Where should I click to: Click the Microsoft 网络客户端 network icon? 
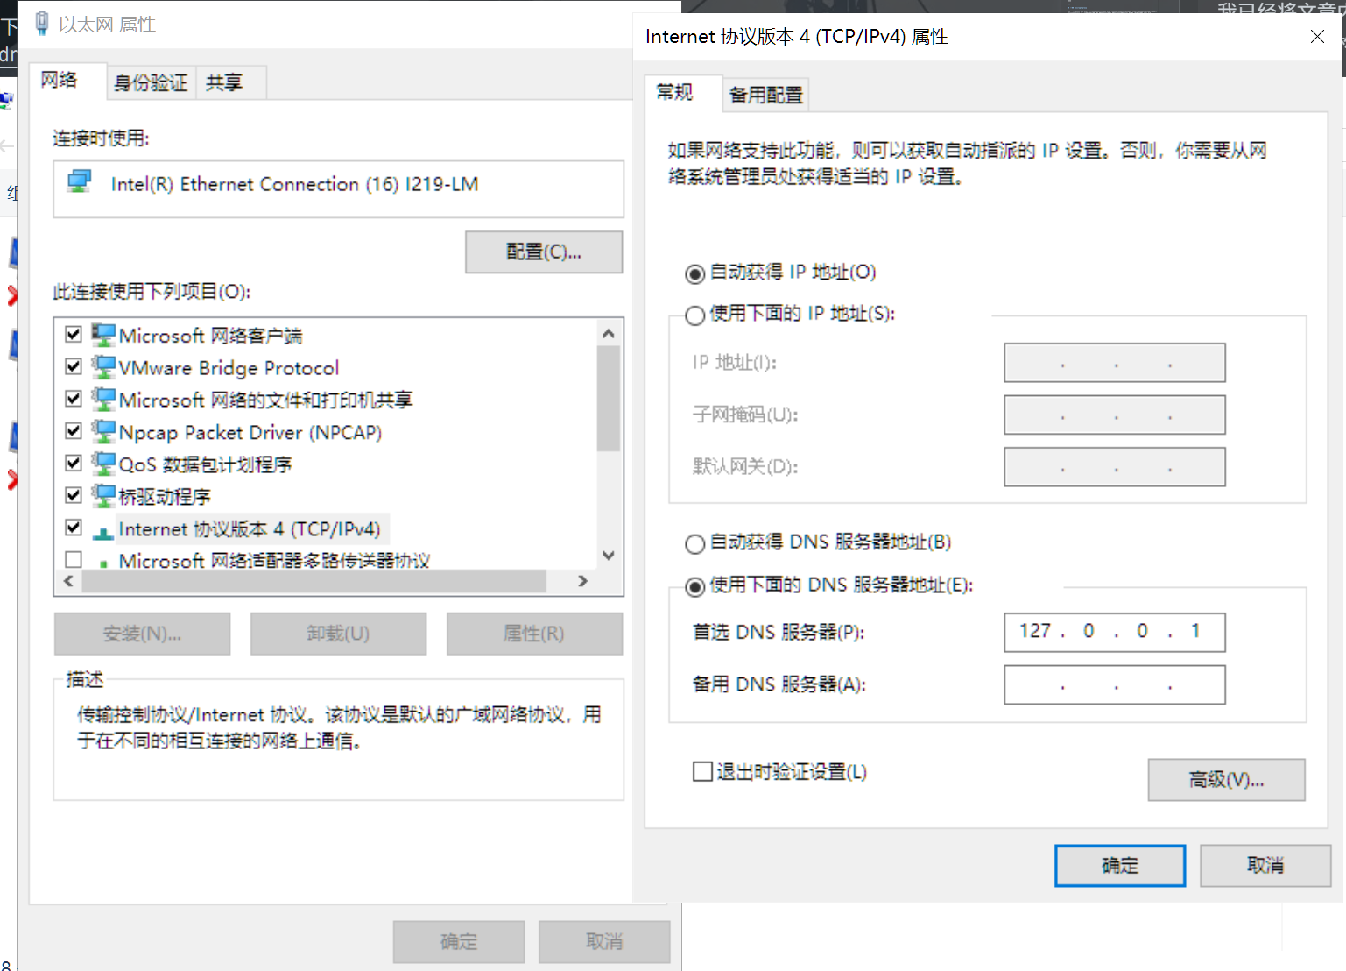coord(102,334)
